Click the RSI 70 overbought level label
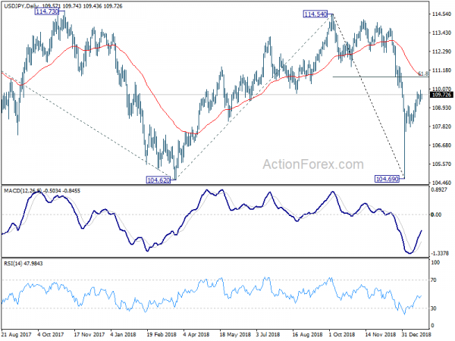 click(434, 280)
